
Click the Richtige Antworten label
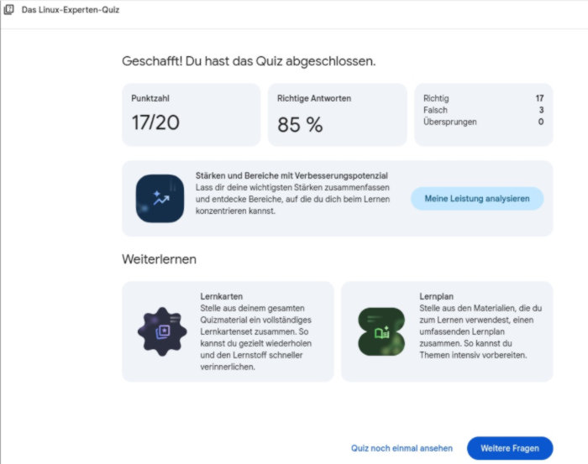click(x=314, y=98)
